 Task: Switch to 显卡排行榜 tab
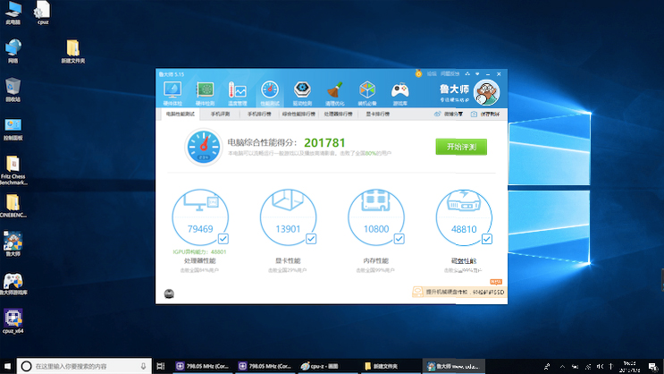378,114
